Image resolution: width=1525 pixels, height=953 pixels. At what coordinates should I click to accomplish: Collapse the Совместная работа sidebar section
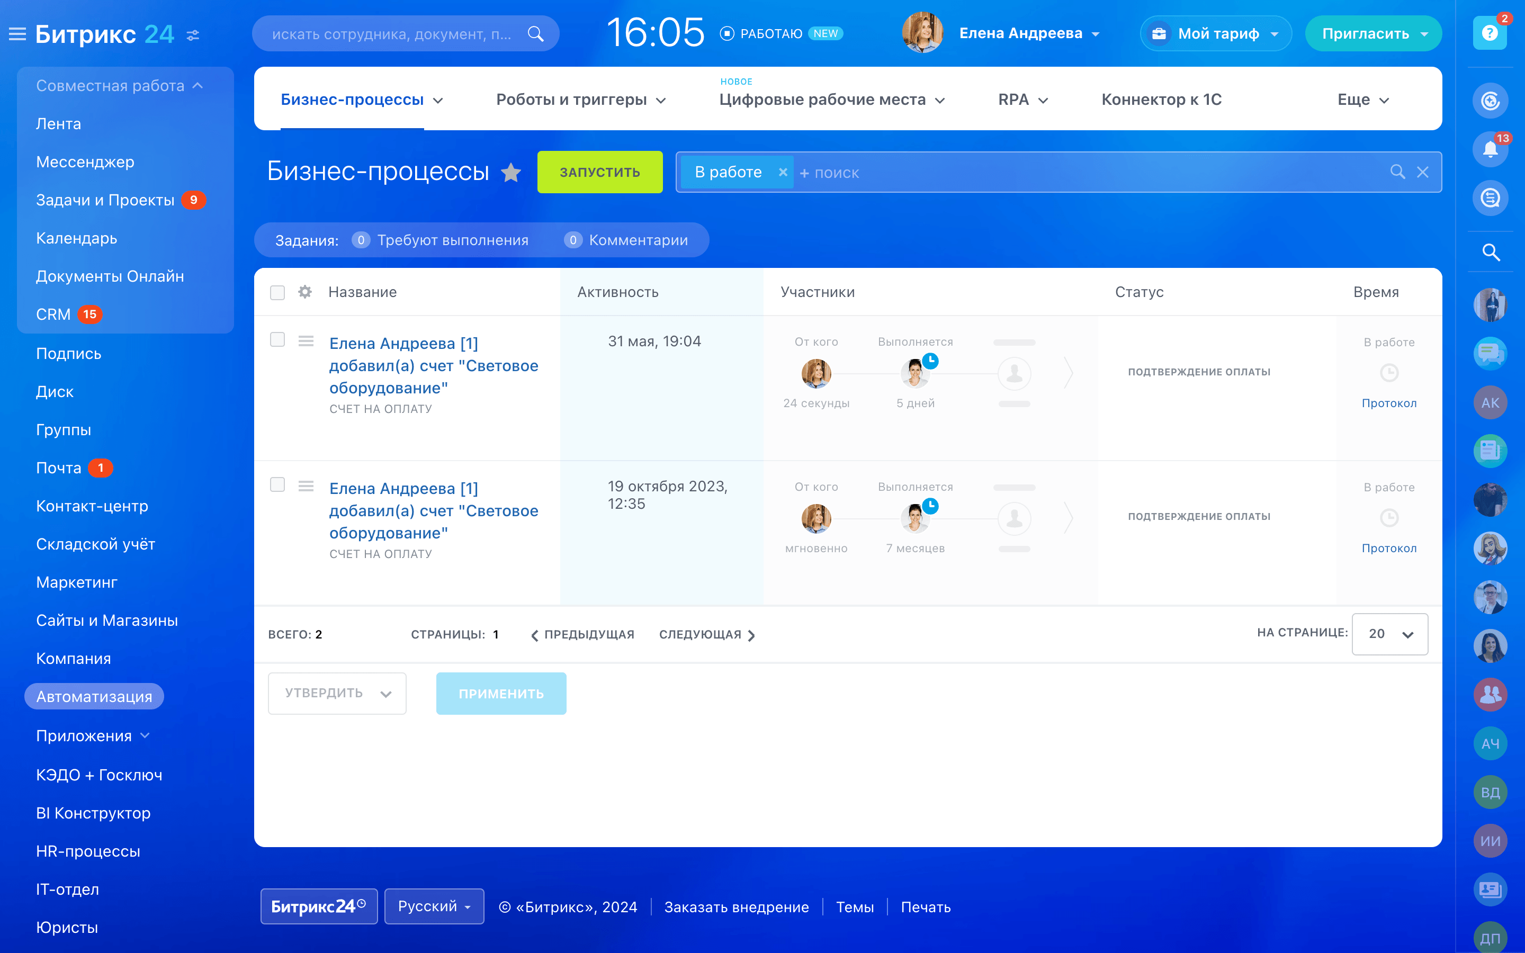coord(120,85)
